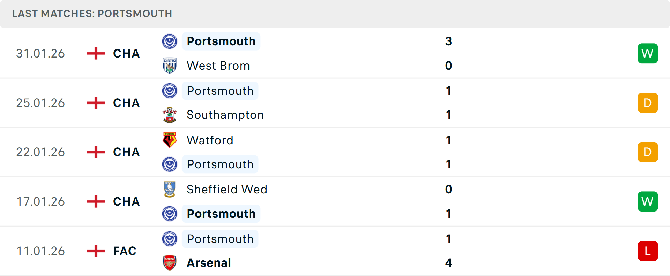
Task: Click the Watford club crest
Action: click(170, 140)
